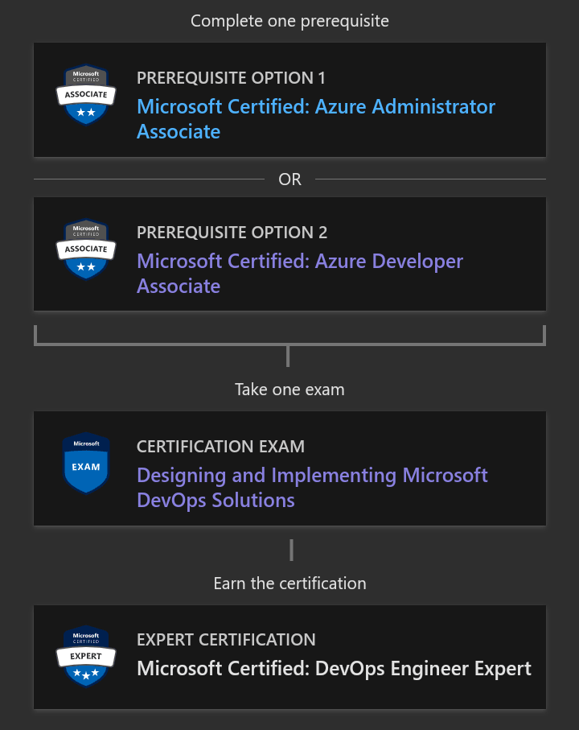
Task: Open the Azure Developer Associate certification link
Action: (300, 274)
